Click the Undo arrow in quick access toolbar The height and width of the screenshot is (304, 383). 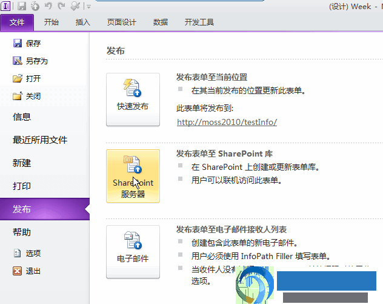tap(48, 6)
